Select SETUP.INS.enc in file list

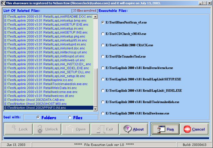pos(49,32)
